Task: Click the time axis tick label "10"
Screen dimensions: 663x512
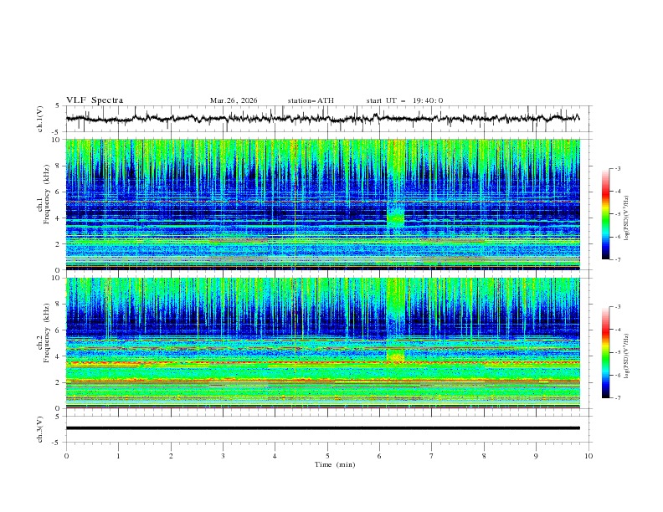Action: pos(588,456)
